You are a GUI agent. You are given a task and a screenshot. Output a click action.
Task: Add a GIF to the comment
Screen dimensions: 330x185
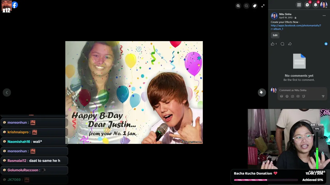[298, 96]
